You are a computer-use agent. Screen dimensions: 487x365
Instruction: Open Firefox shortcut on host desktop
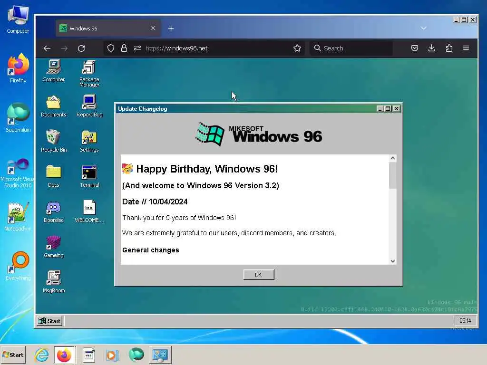[18, 68]
